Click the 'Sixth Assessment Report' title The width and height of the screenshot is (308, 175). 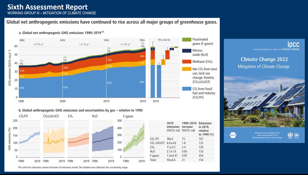click(x=47, y=7)
